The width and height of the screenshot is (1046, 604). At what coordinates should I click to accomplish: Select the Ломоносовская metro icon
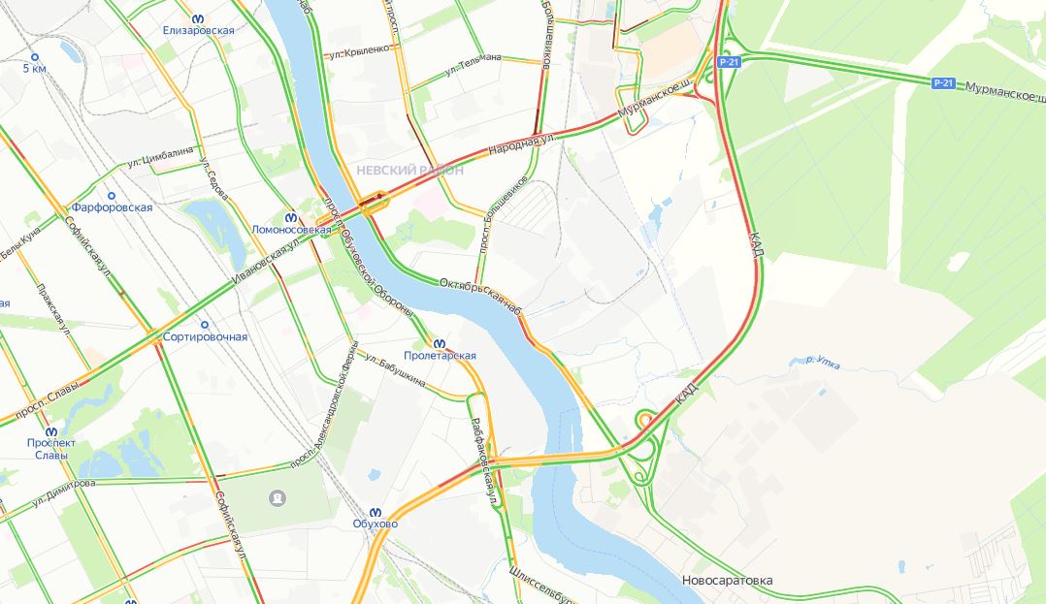pyautogui.click(x=291, y=218)
